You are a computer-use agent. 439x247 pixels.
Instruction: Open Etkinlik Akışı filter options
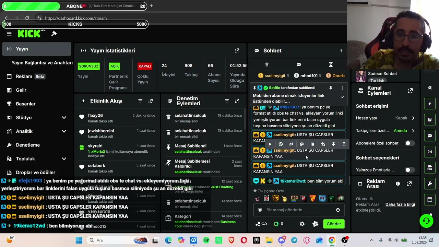[140, 101]
